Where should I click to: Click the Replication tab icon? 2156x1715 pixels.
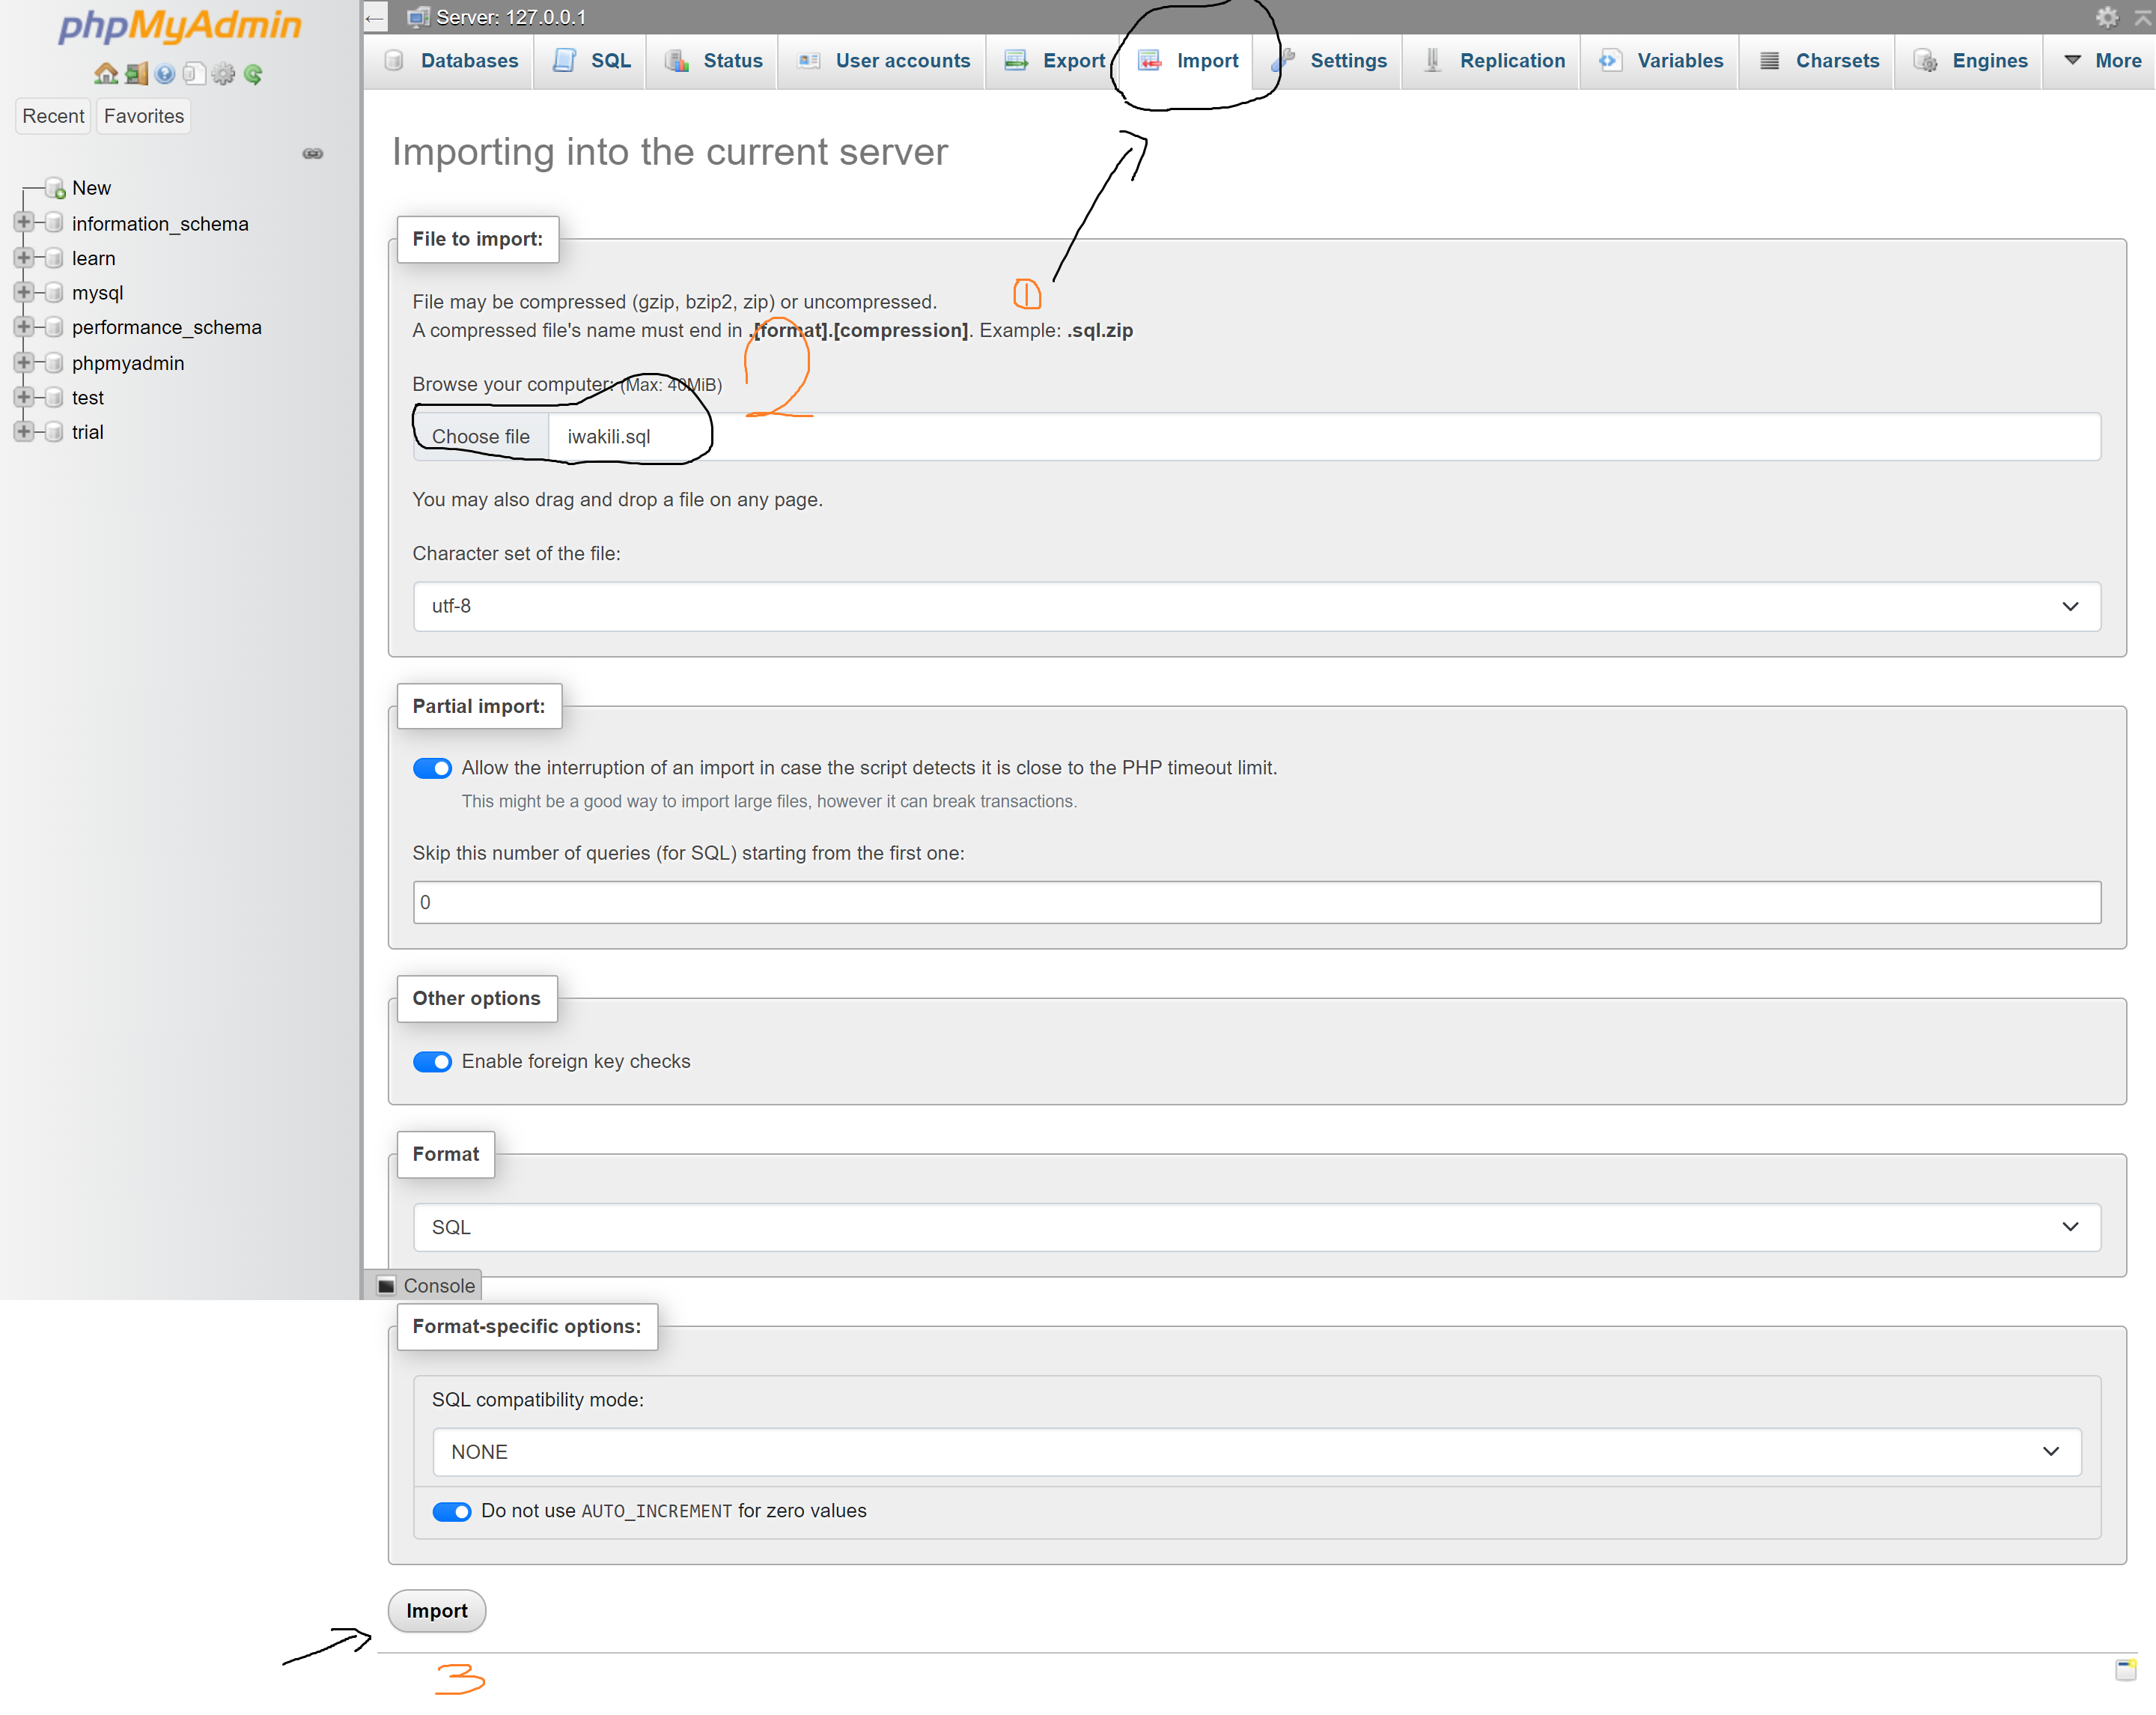point(1435,58)
